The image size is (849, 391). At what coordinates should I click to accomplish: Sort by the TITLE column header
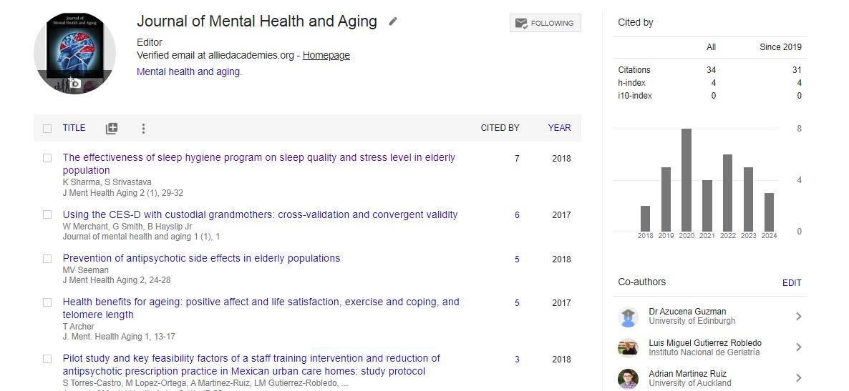[74, 128]
